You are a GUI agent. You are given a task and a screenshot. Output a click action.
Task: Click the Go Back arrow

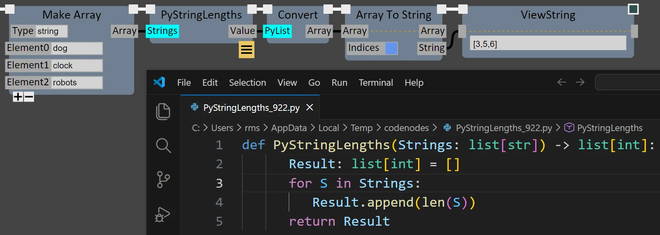[562, 82]
